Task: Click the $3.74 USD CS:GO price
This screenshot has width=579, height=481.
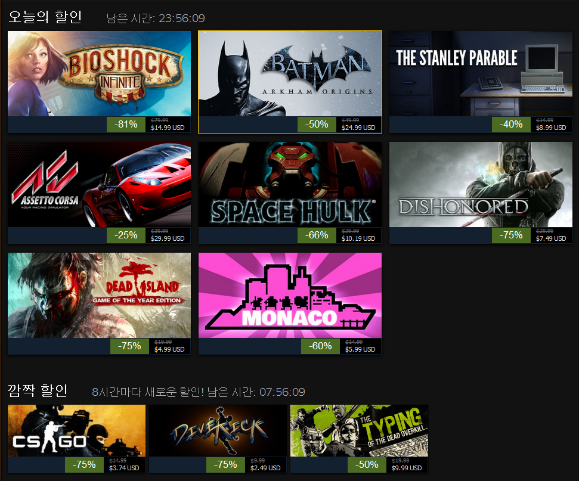Action: 124,468
